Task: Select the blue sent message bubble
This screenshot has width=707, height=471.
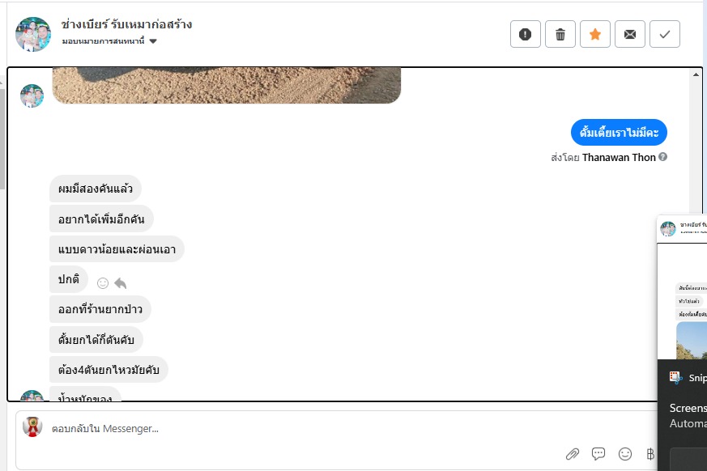Action: (619, 132)
